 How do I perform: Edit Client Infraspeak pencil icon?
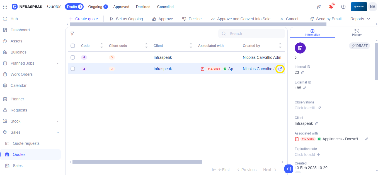tap(316, 123)
